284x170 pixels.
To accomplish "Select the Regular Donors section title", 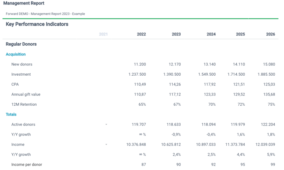I will (21, 44).
